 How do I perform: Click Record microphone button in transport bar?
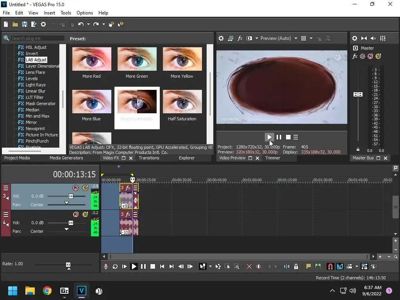click(x=105, y=266)
